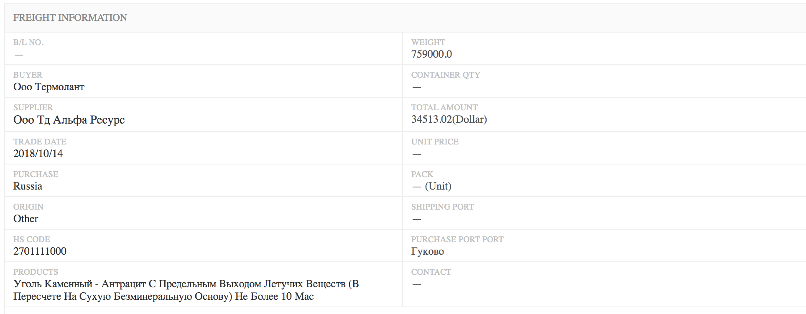
Task: Click the weight value 759000.0
Action: pos(431,54)
